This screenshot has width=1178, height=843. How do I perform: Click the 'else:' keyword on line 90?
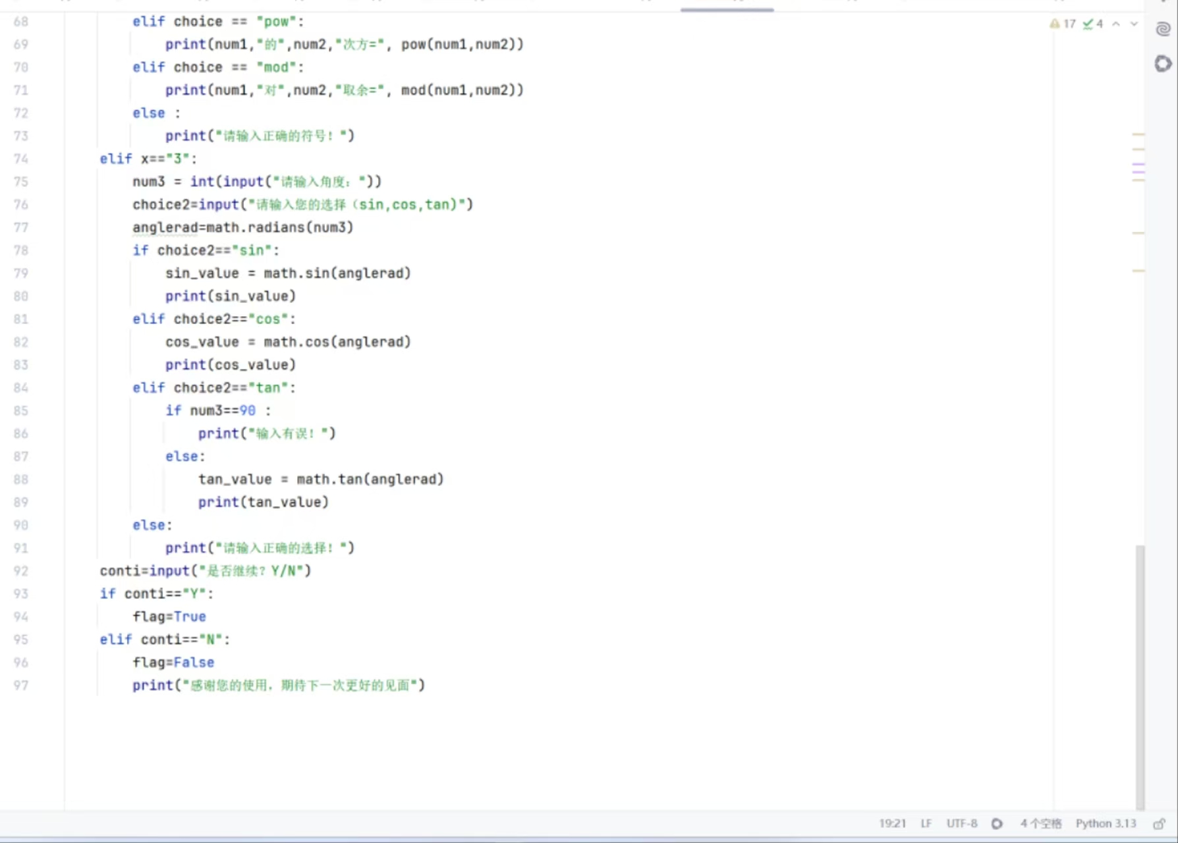click(152, 526)
